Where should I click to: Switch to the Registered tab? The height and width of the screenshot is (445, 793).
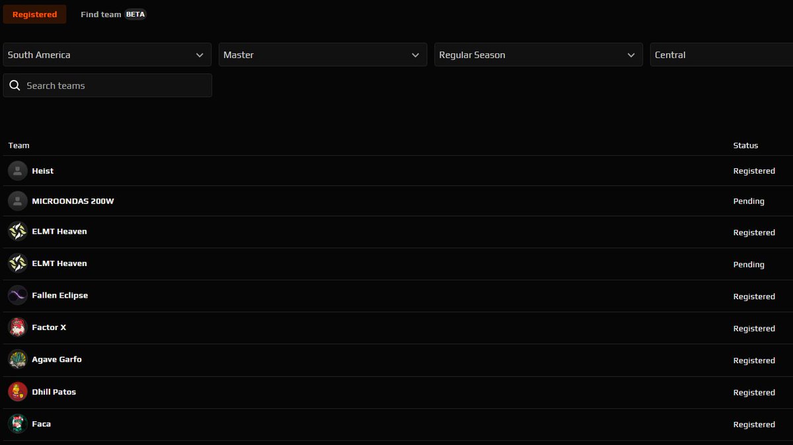(x=34, y=15)
